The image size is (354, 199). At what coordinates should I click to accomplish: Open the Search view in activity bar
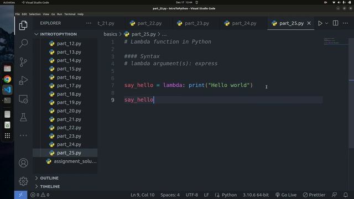click(x=23, y=43)
